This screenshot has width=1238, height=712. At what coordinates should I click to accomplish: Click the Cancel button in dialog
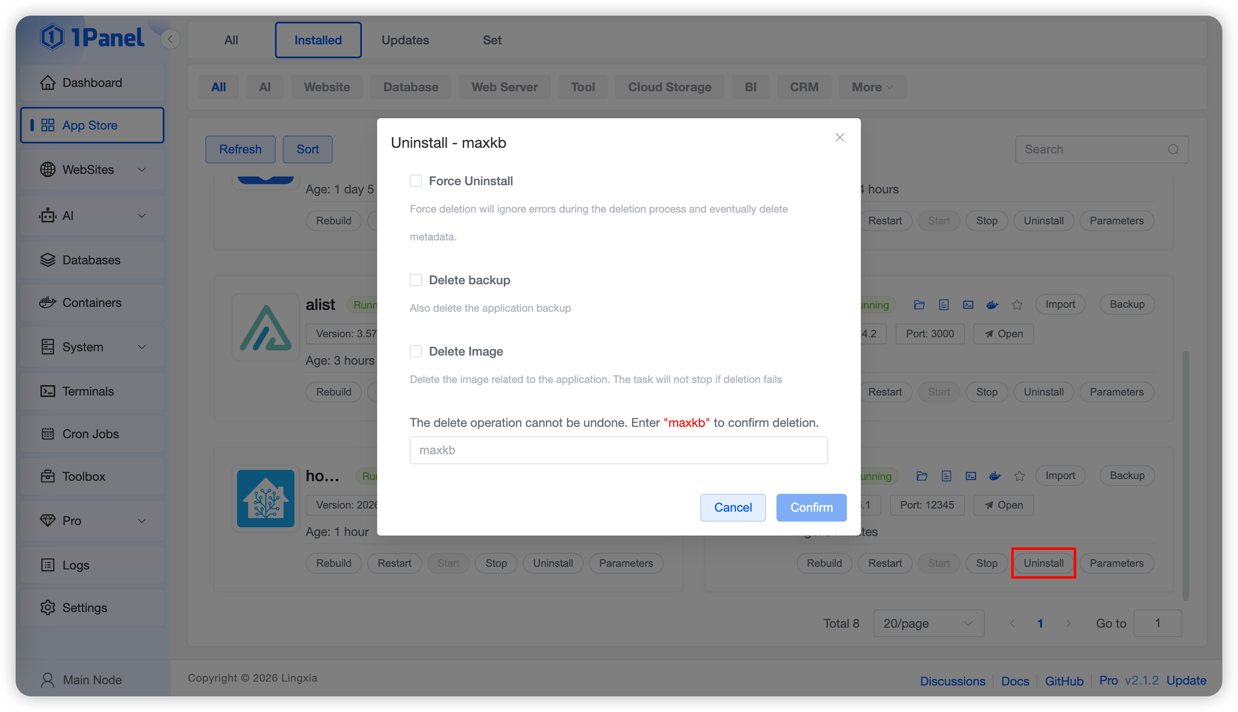(x=733, y=507)
